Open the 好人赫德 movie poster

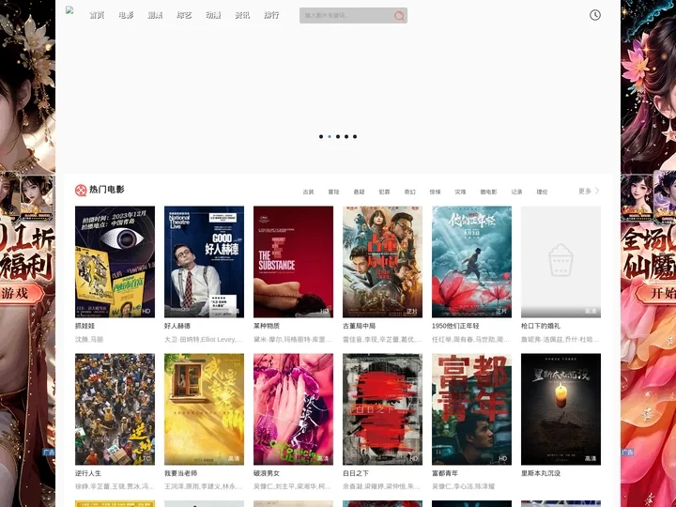tap(204, 262)
